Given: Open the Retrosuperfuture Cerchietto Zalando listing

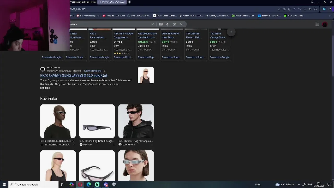Looking at the screenshot, I should tap(148, 44).
